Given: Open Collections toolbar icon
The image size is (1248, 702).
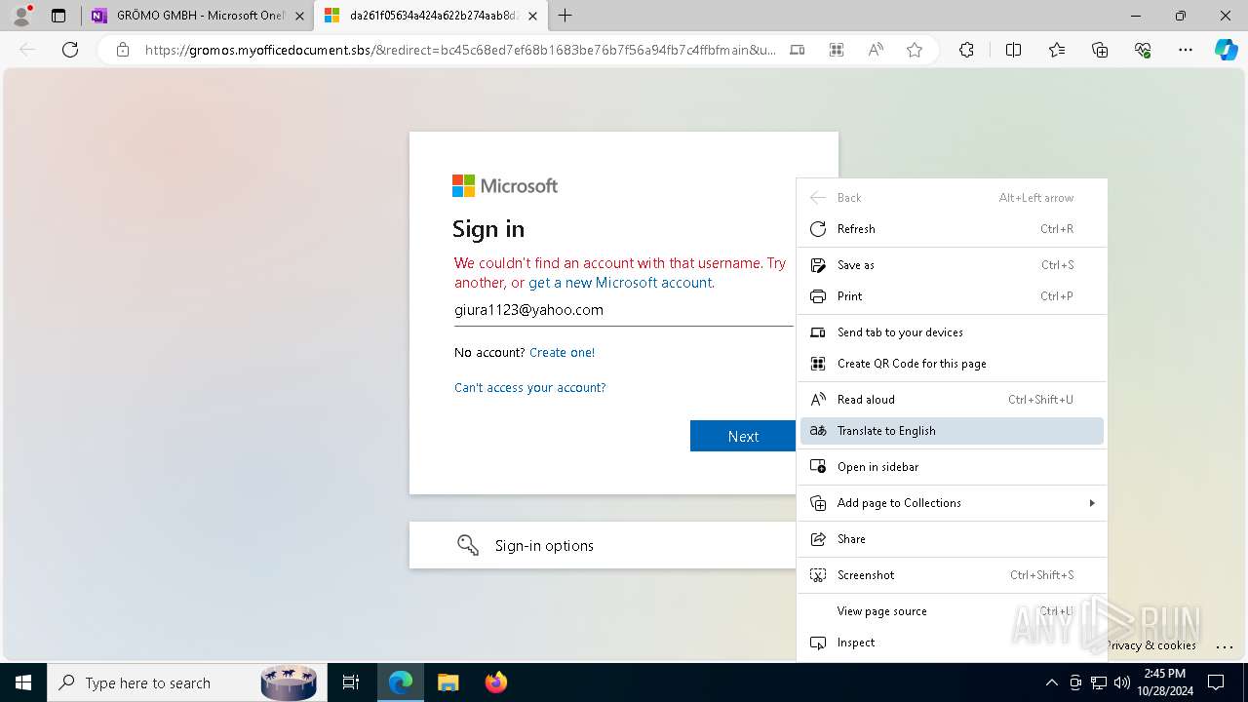Looking at the screenshot, I should pos(1100,50).
